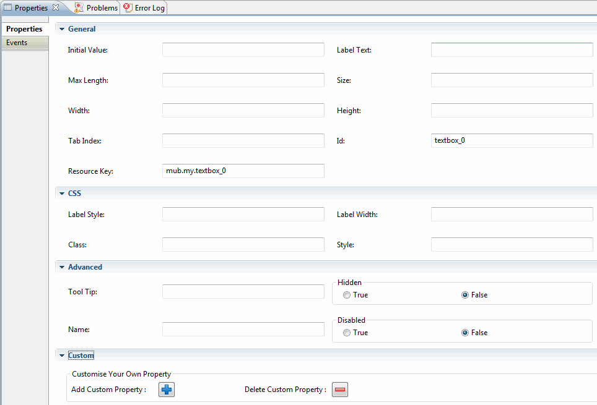Click the Size input field

(x=512, y=80)
